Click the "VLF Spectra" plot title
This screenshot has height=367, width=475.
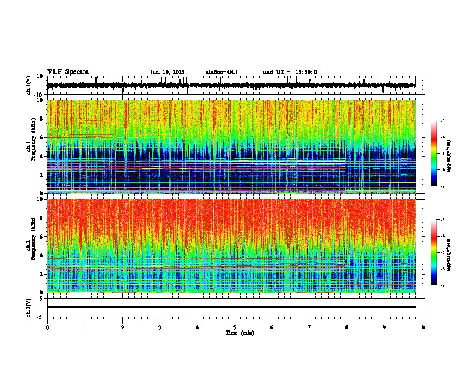(68, 72)
